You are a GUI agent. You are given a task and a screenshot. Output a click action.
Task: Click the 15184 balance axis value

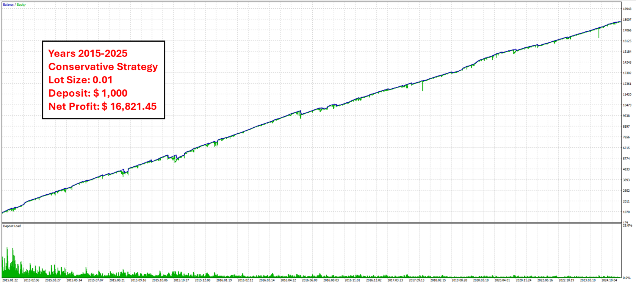coord(627,52)
